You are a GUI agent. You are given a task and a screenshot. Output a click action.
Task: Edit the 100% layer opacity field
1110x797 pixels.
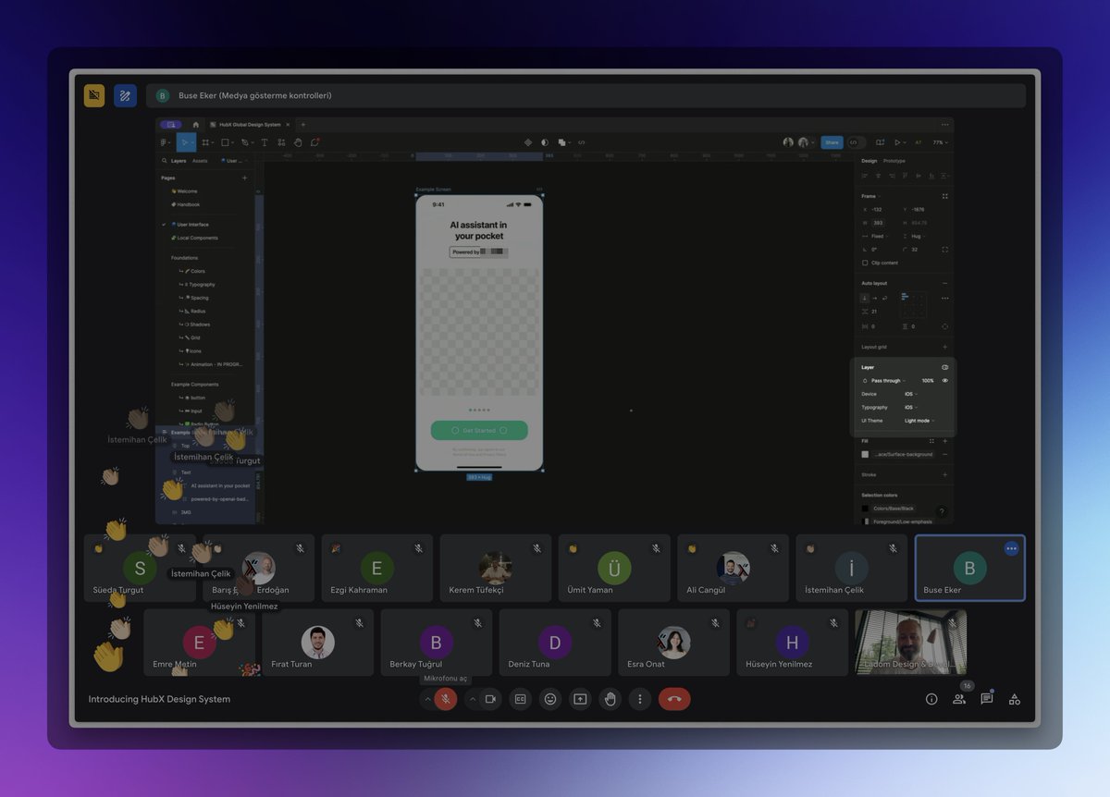(928, 381)
